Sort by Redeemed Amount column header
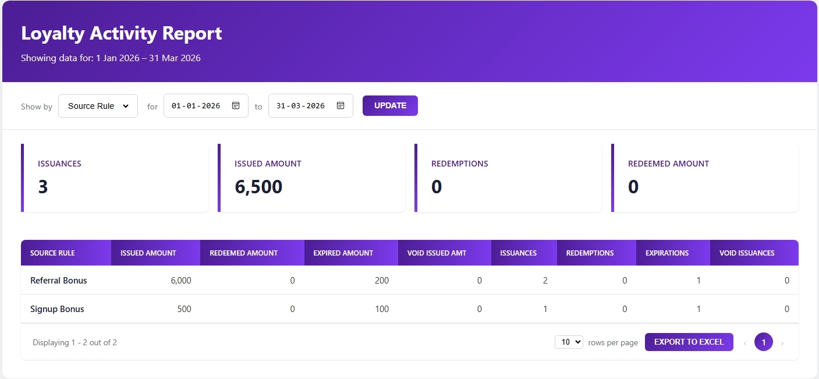This screenshot has width=819, height=379. [x=243, y=253]
